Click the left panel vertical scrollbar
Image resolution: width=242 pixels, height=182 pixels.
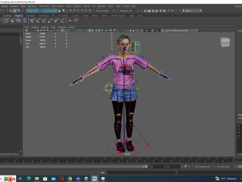pos(21,41)
